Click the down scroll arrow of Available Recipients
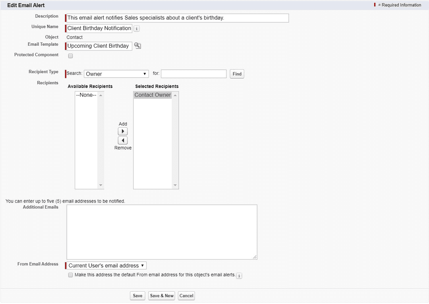The image size is (429, 304). 100,184
